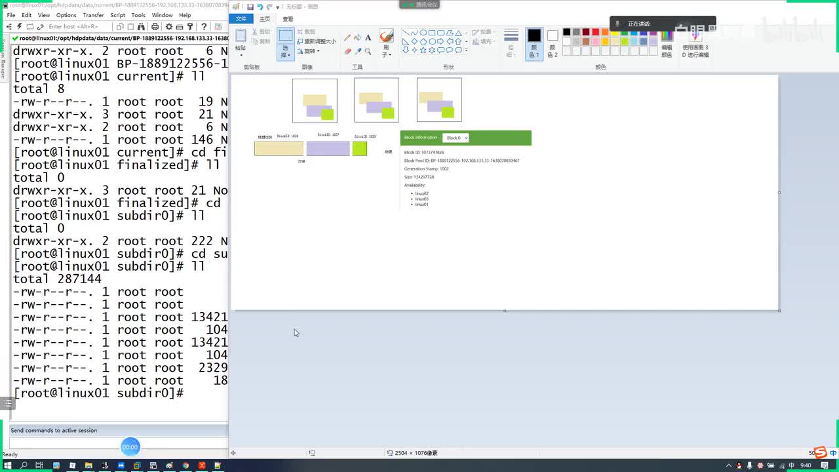Open the Customize Quick Access Toolbar arrow
This screenshot has width=839, height=472.
(278, 7)
